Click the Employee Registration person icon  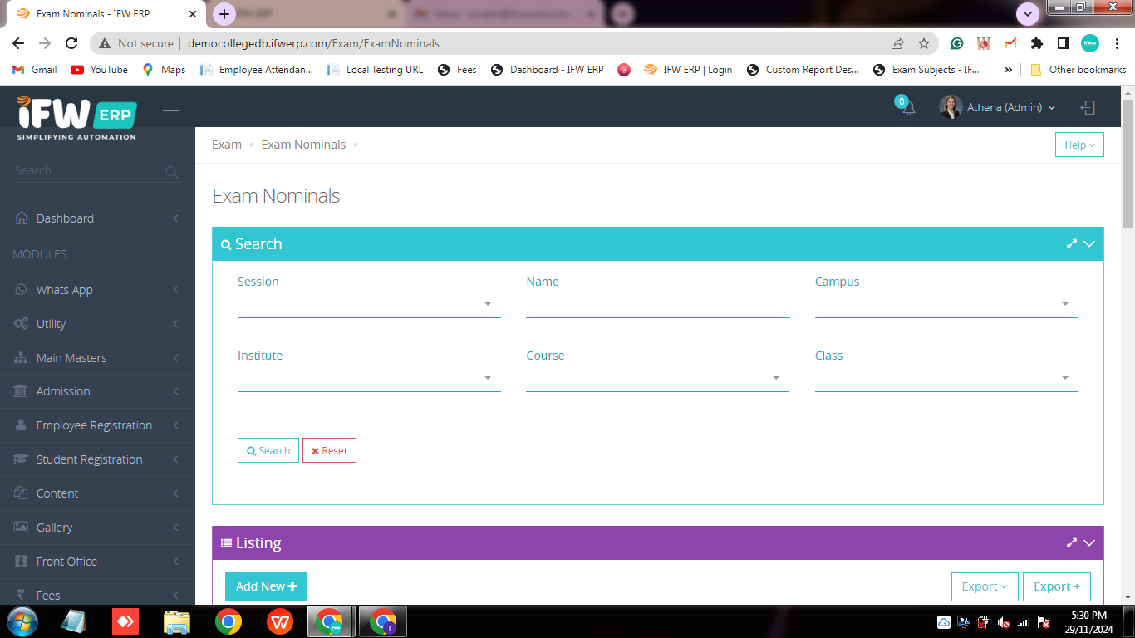[21, 425]
